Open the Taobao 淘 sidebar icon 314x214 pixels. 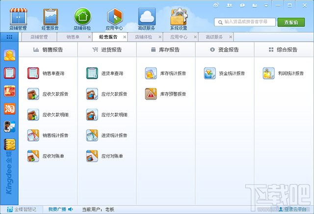point(10,109)
